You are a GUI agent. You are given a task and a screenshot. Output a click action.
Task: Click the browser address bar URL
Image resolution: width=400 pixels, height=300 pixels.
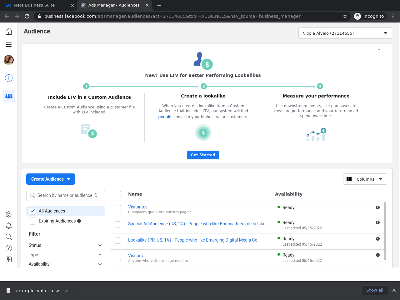[x=172, y=16]
